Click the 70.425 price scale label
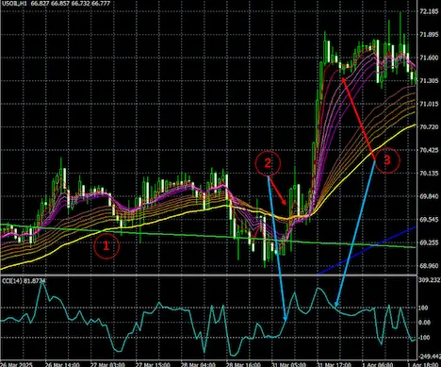 pos(429,150)
